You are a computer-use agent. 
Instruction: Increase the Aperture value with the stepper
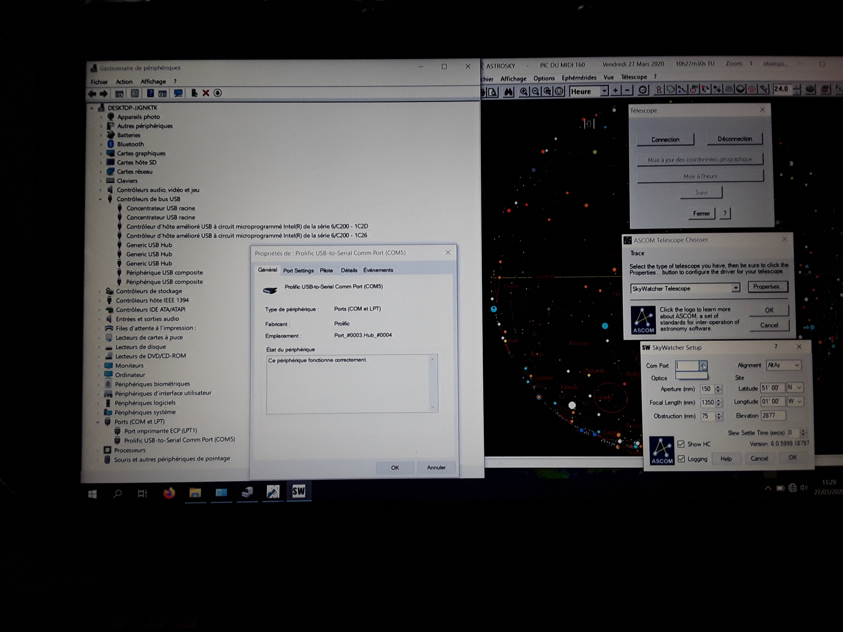pyautogui.click(x=718, y=387)
